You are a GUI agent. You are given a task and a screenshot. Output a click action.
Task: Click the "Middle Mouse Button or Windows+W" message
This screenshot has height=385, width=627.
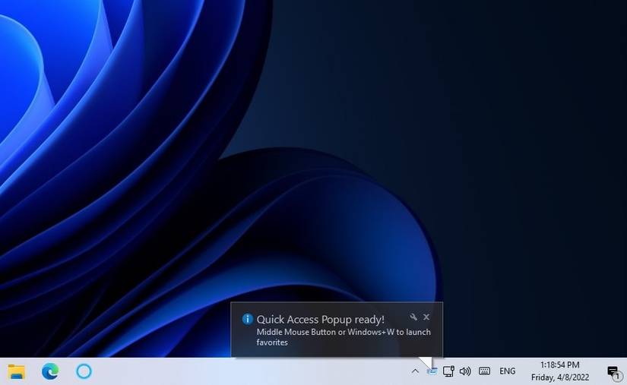tap(343, 332)
